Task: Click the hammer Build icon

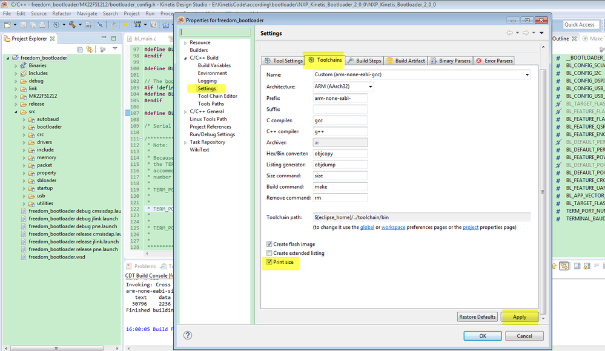Action: pyautogui.click(x=72, y=25)
